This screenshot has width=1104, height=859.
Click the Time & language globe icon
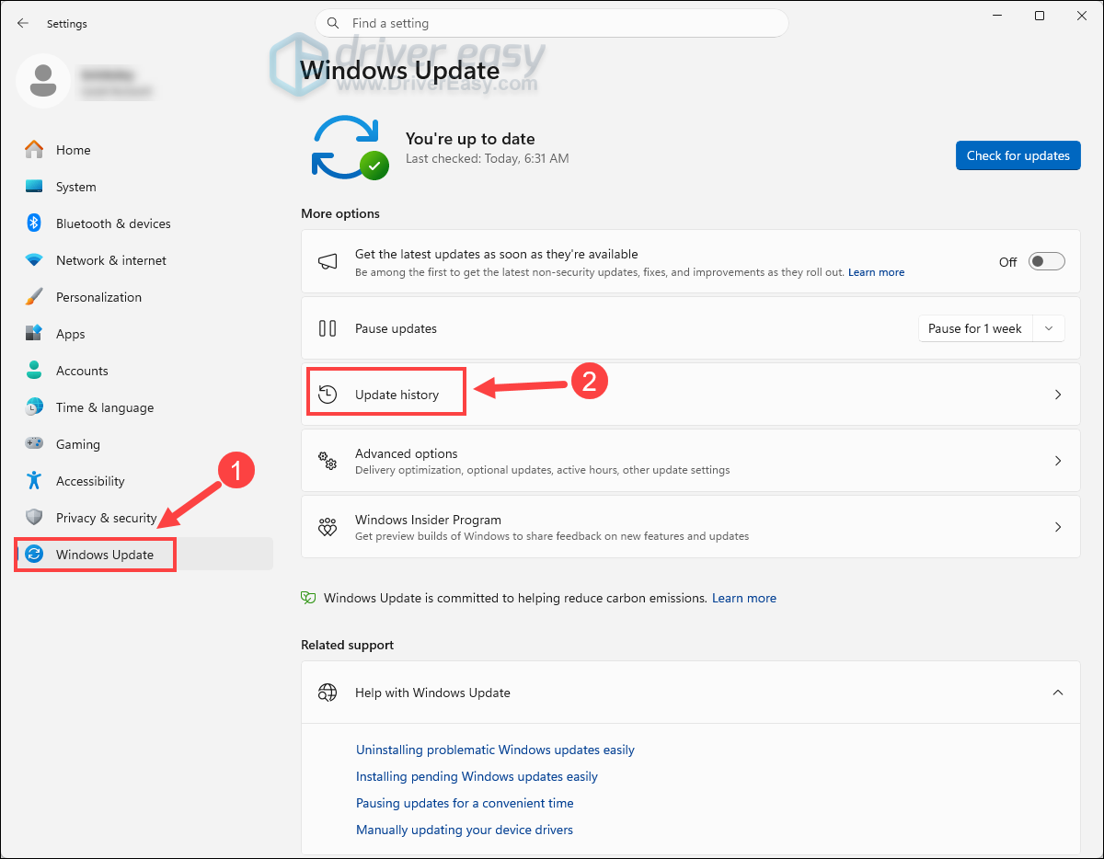[34, 407]
